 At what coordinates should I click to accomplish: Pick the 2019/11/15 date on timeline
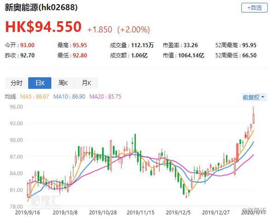[141, 212]
